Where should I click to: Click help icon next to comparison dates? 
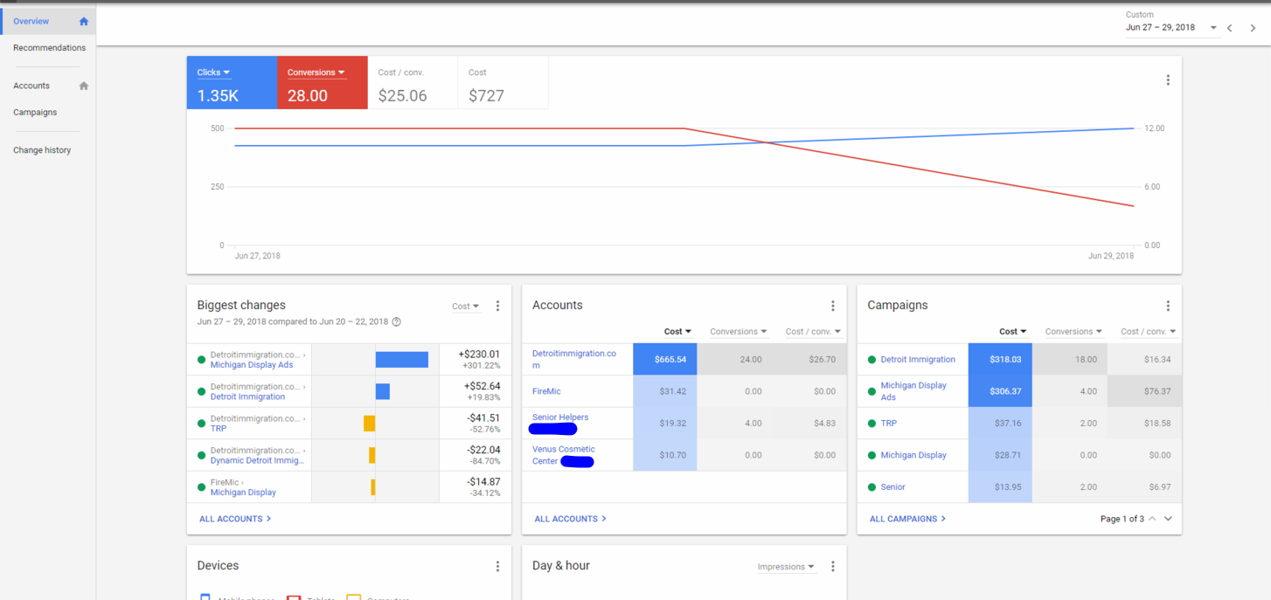(397, 322)
